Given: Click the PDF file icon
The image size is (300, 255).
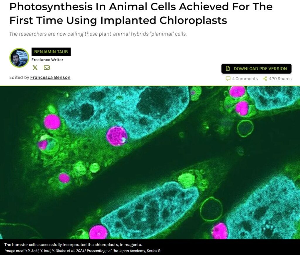Looking at the screenshot, I should point(228,69).
